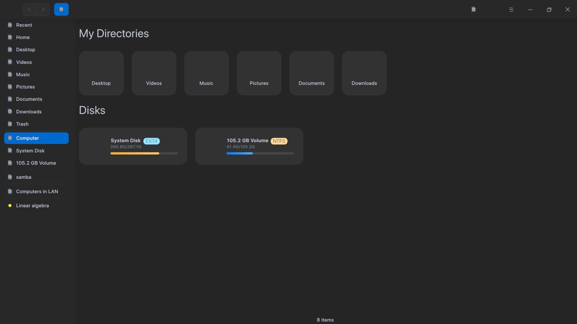Open the Videos directory card
The height and width of the screenshot is (324, 577).
(154, 73)
